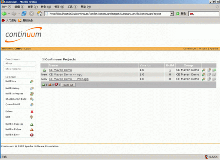Click the 0.520s load time text
220x160 pixels.
coord(214,157)
